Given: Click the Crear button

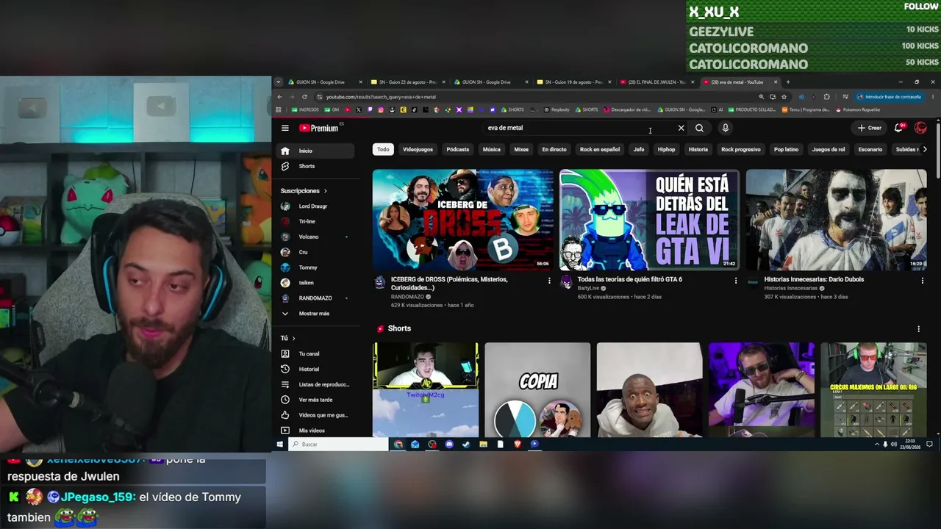Looking at the screenshot, I should pos(869,128).
